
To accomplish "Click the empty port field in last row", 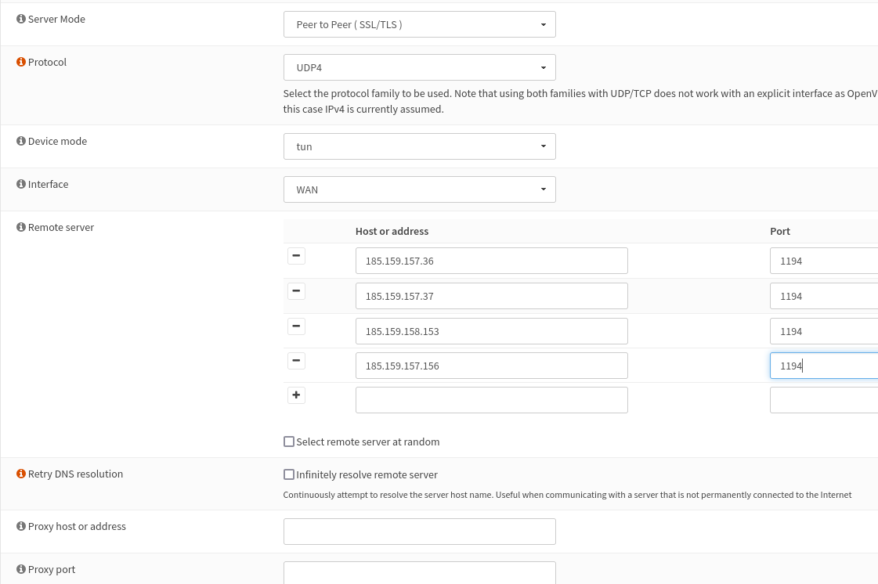I will [824, 400].
